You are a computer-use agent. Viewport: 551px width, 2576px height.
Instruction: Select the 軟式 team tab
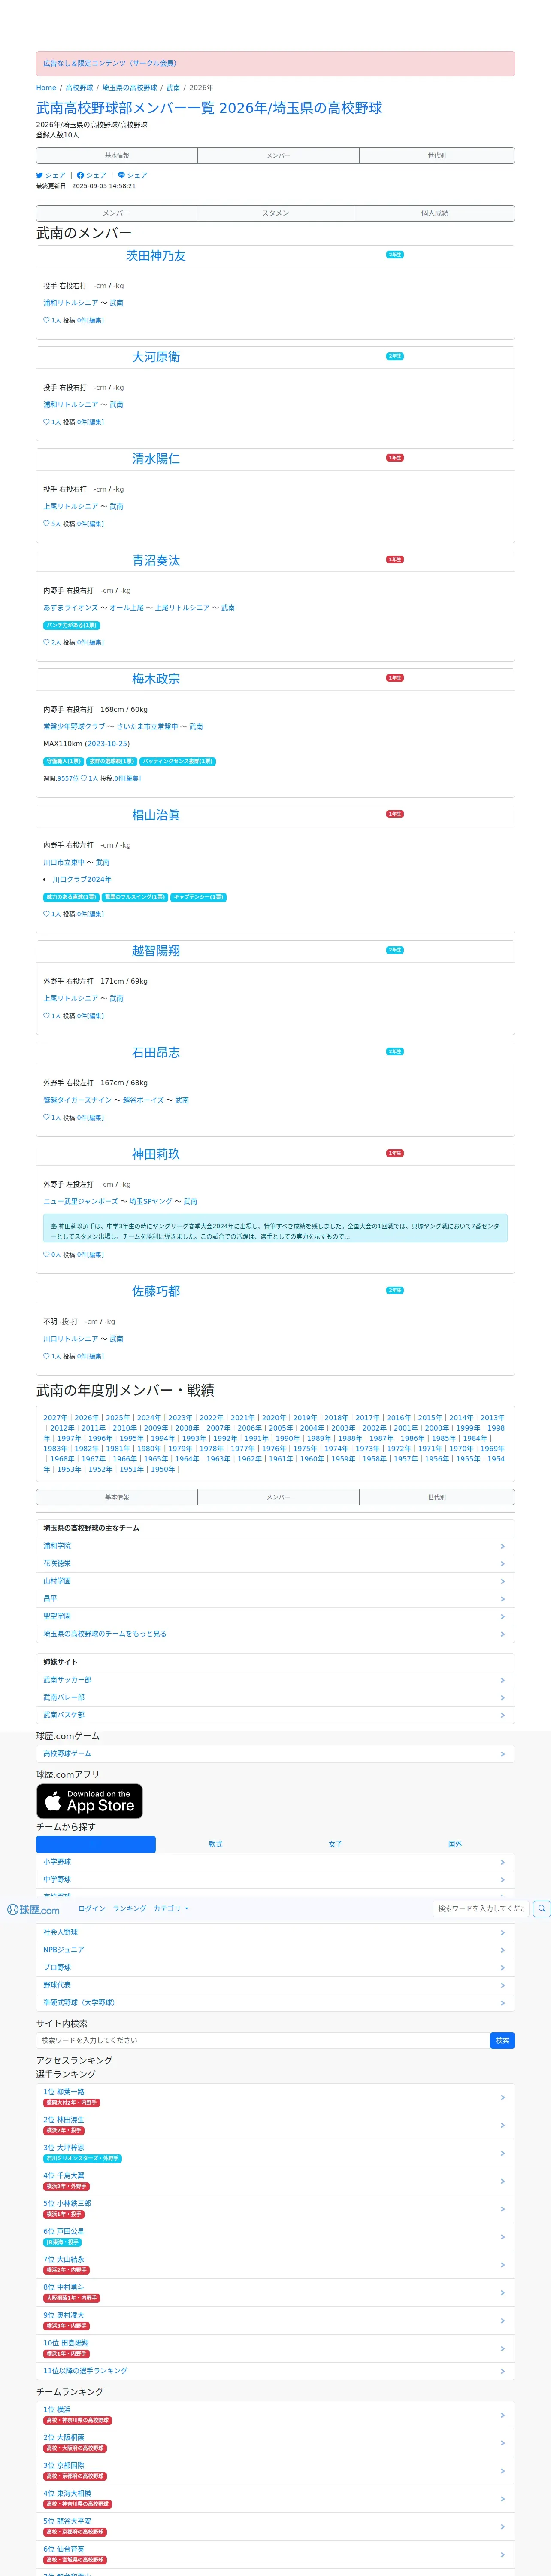215,1844
